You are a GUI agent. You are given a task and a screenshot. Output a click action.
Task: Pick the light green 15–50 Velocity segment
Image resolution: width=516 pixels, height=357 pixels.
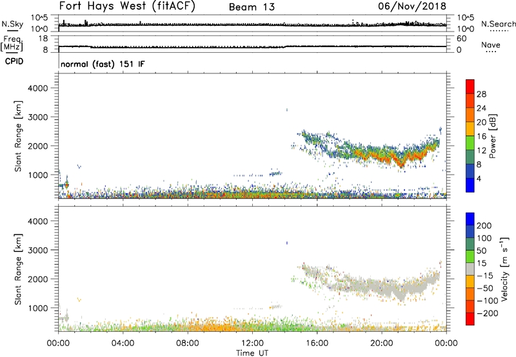(470, 256)
